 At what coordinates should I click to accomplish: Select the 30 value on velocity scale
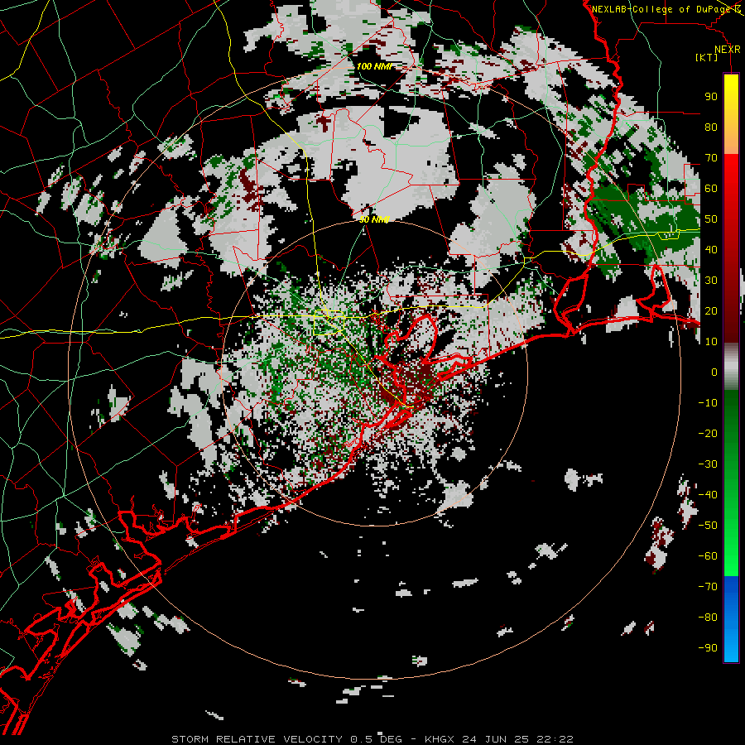[x=711, y=281]
